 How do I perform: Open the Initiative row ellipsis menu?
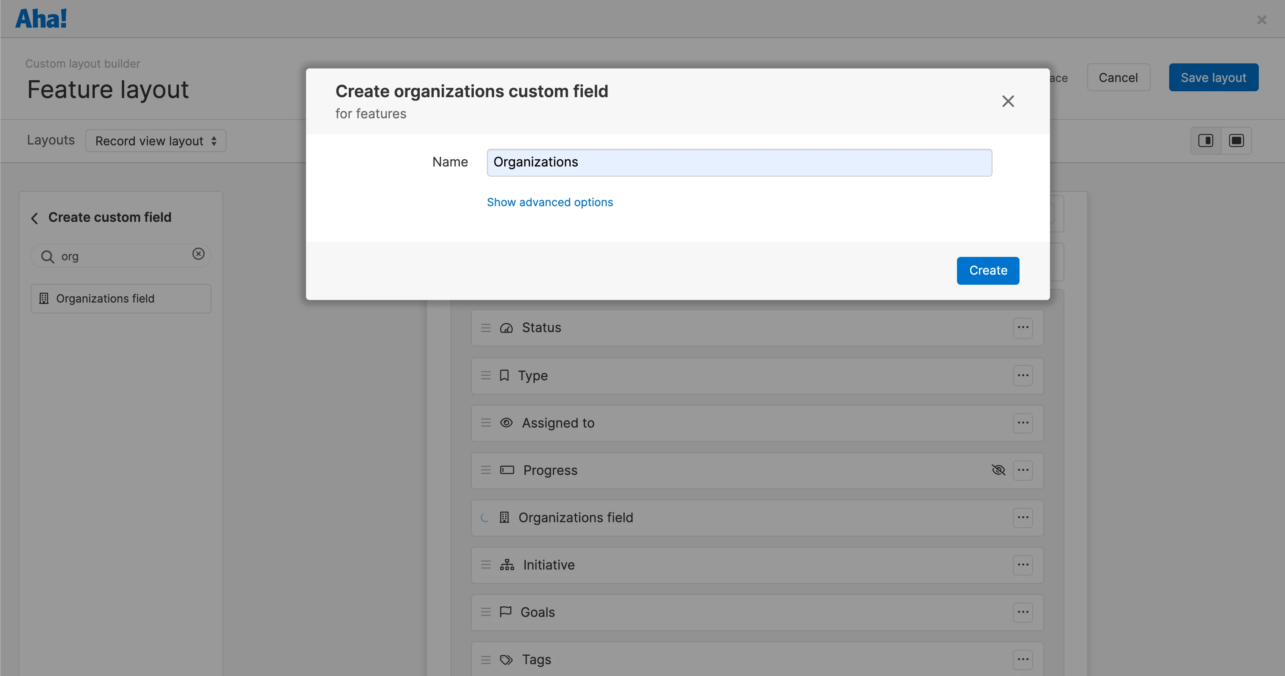tap(1023, 565)
